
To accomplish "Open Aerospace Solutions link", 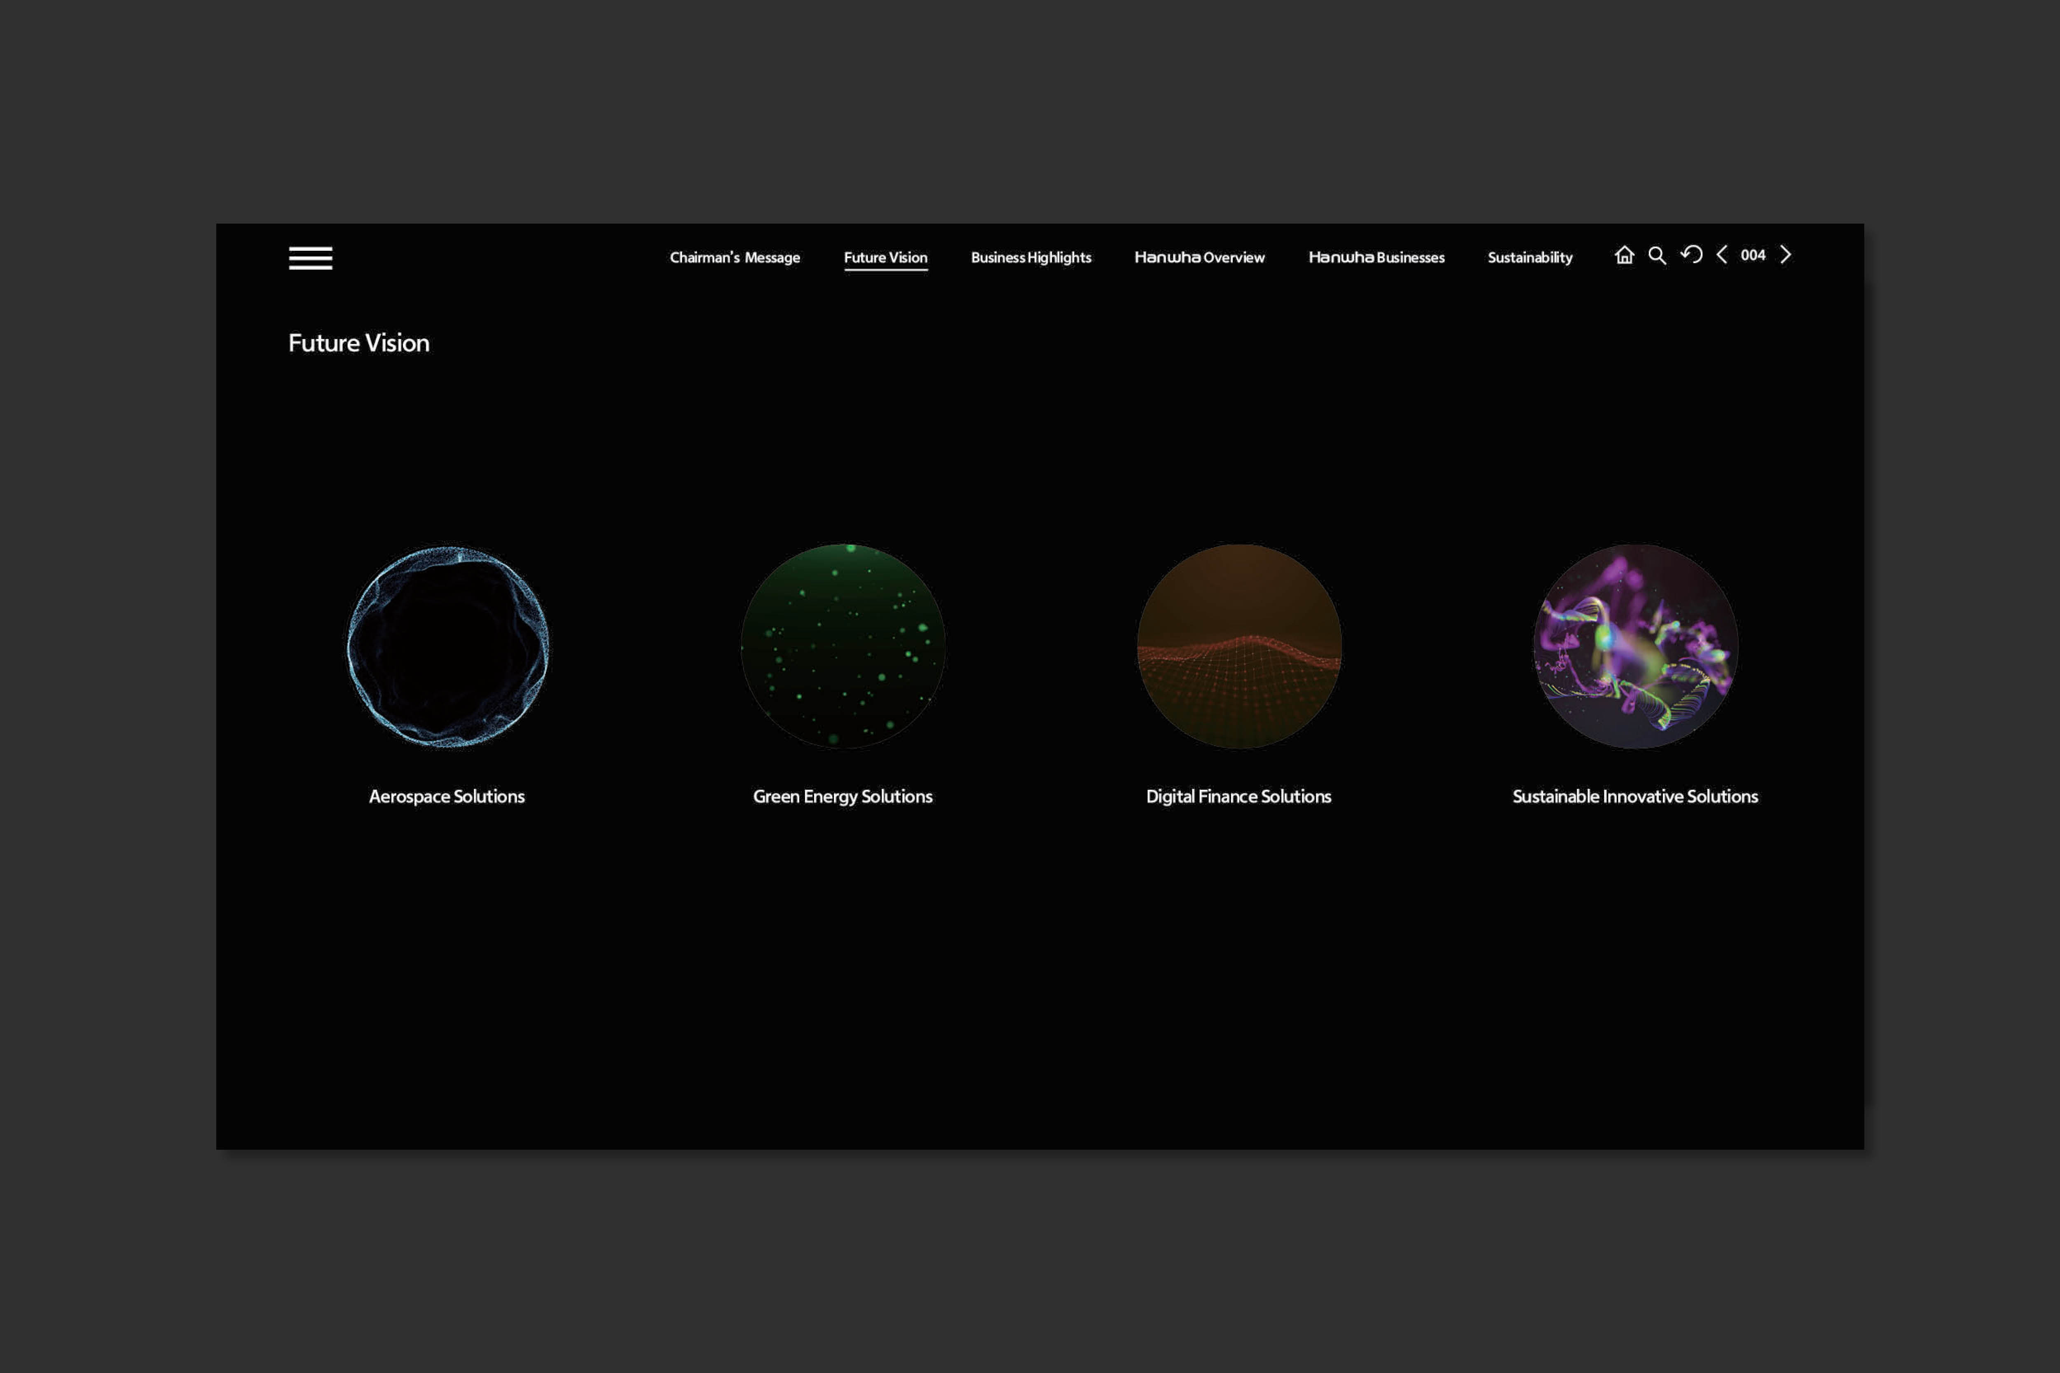I will tap(447, 796).
